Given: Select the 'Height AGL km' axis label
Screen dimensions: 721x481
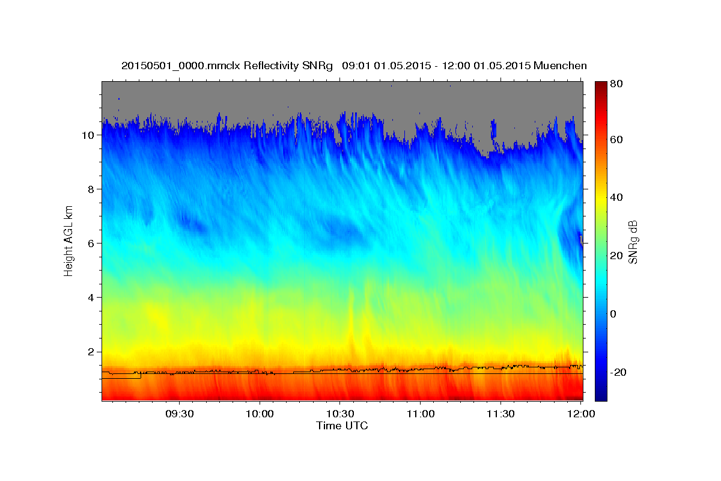Looking at the screenshot, I should point(68,240).
